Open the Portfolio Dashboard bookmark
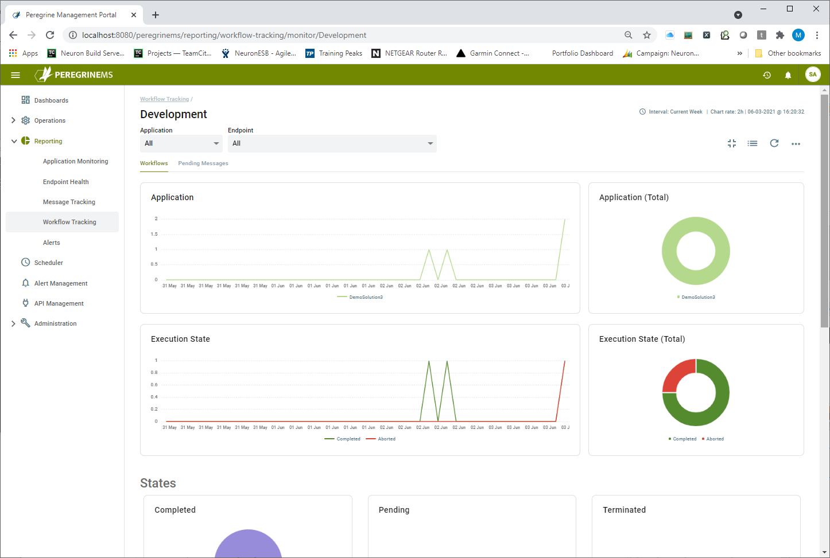The width and height of the screenshot is (830, 558). pyautogui.click(x=582, y=53)
